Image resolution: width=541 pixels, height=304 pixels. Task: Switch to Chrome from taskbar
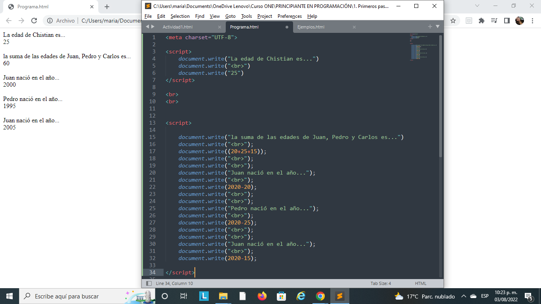click(x=320, y=296)
